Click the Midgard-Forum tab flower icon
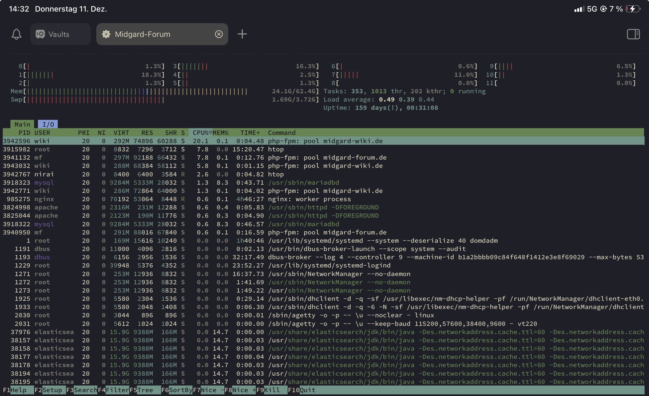Screen dimensions: 649x396 pyautogui.click(x=106, y=34)
